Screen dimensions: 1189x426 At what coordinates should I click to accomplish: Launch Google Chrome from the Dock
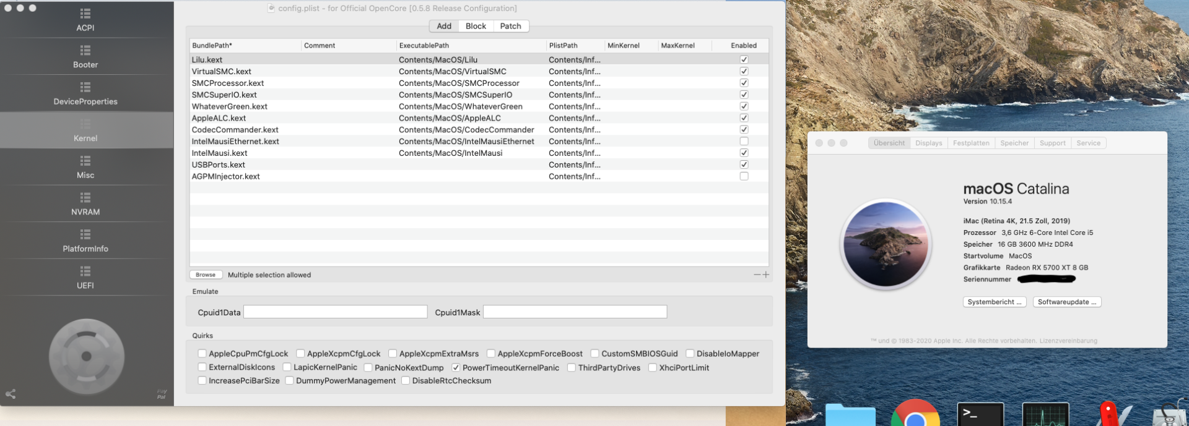pos(915,414)
